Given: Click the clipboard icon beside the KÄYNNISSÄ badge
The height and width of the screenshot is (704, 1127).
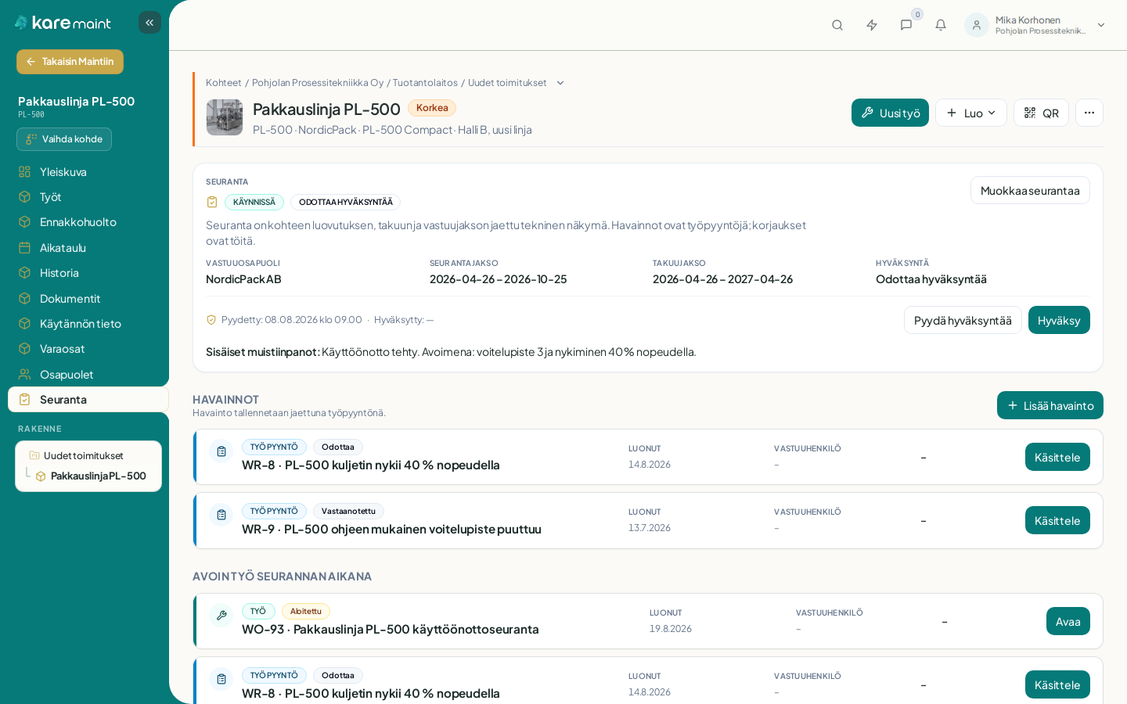Looking at the screenshot, I should (212, 202).
